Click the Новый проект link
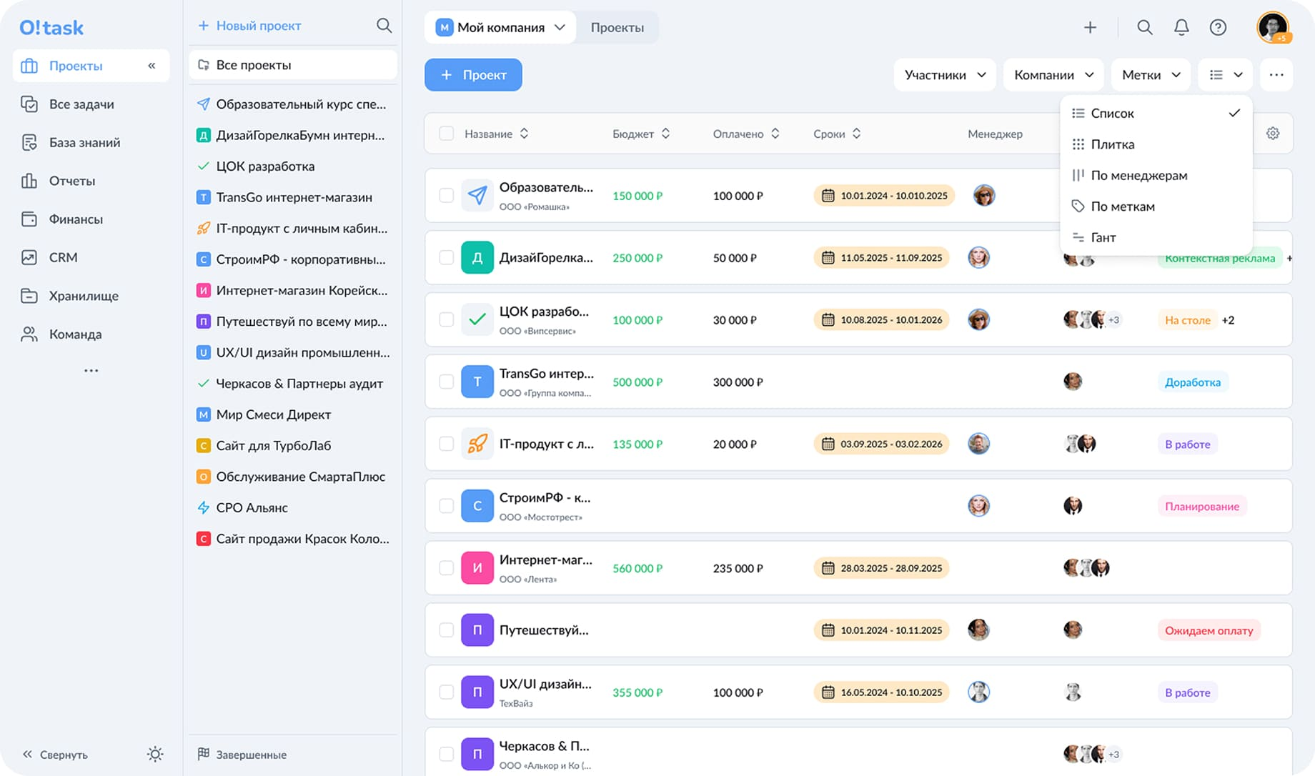This screenshot has width=1315, height=776. (x=249, y=25)
